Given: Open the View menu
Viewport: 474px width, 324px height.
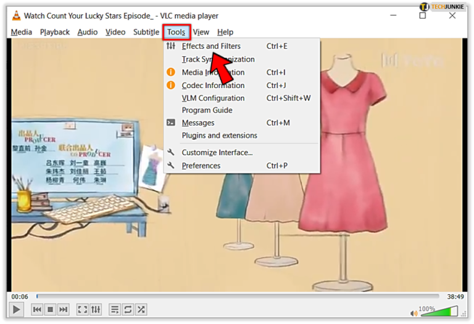Looking at the screenshot, I should tap(201, 32).
